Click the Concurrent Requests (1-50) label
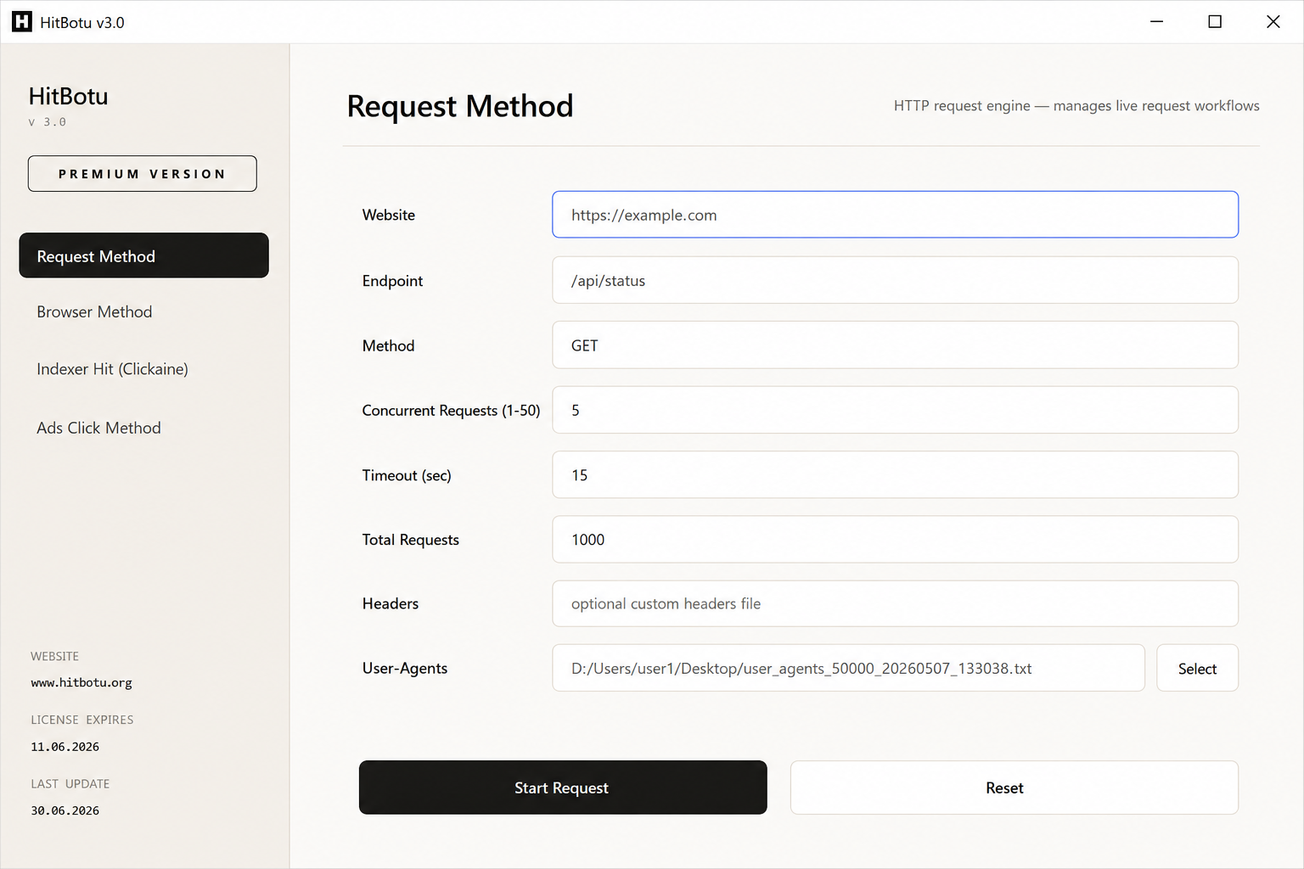Screen dimensions: 1304x869 click(451, 411)
